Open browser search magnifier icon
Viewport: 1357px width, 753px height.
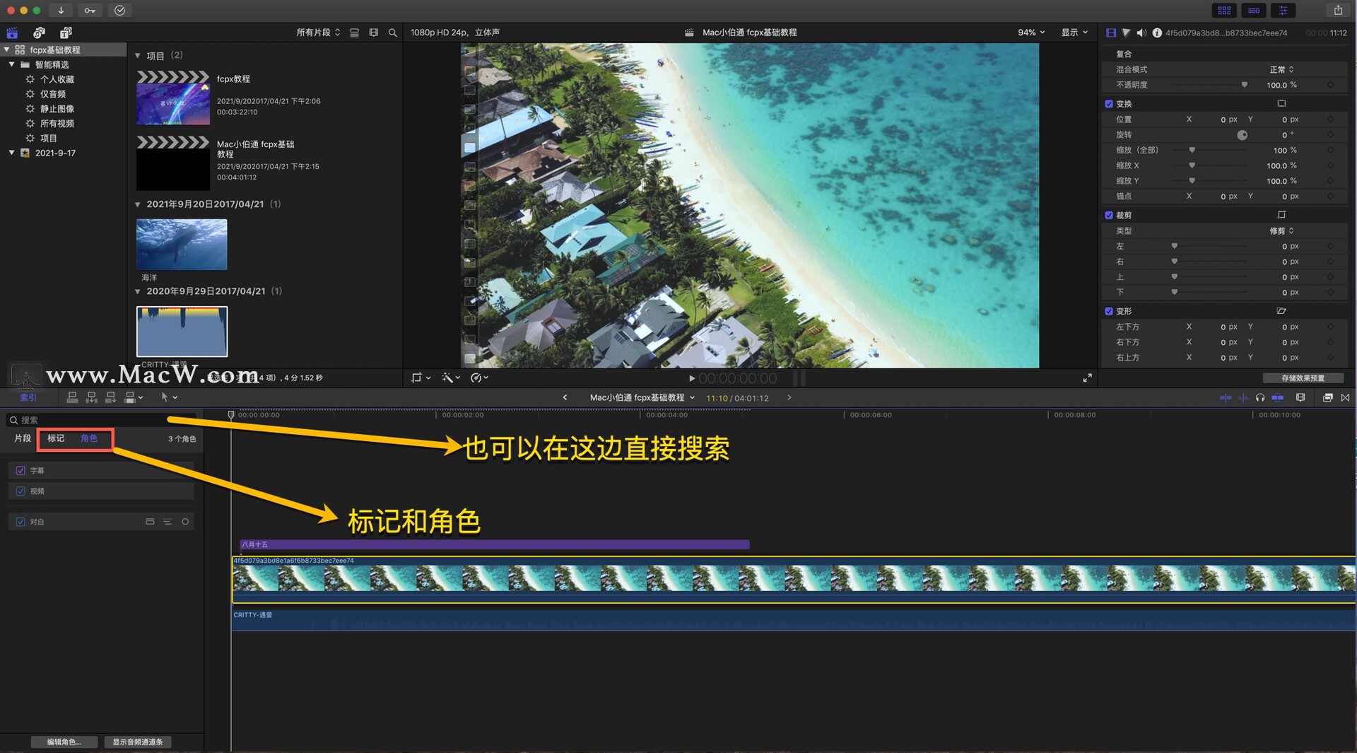click(x=393, y=33)
